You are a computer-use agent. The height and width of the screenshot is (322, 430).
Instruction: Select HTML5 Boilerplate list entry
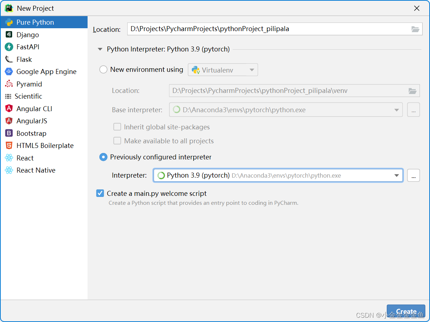[x=44, y=145]
